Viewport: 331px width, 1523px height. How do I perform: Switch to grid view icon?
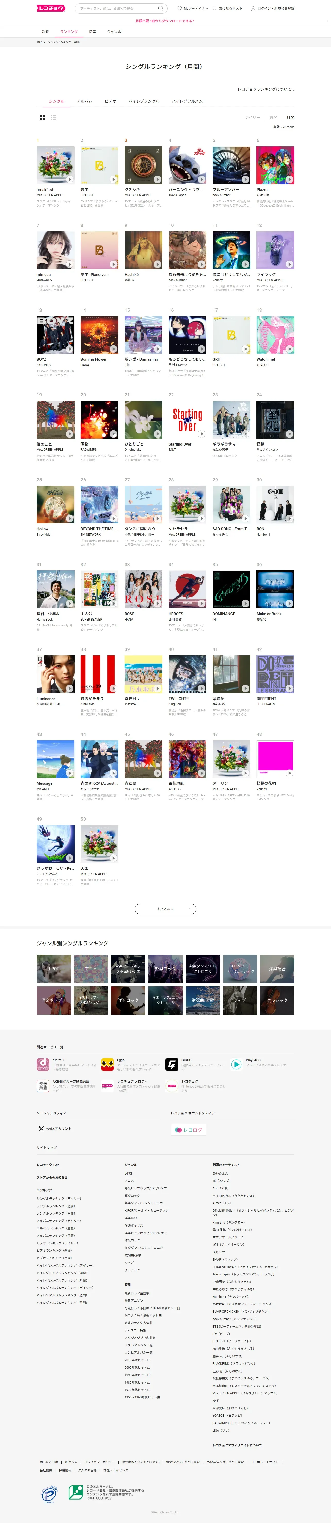(x=42, y=118)
